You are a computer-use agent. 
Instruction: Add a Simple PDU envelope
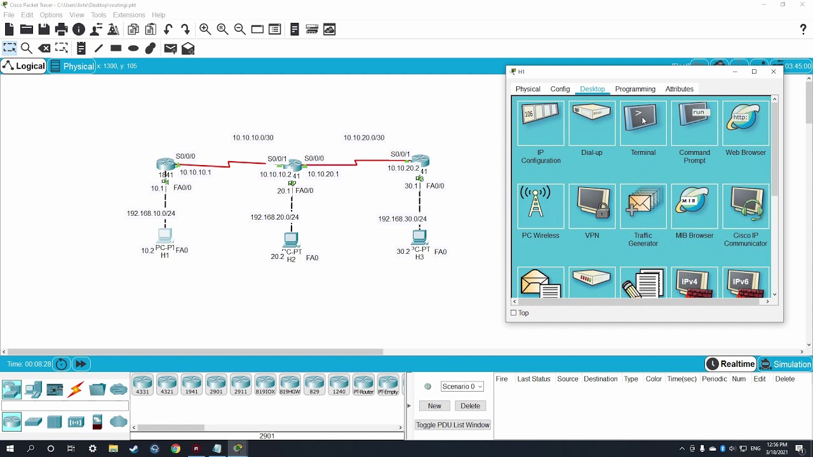click(x=170, y=48)
